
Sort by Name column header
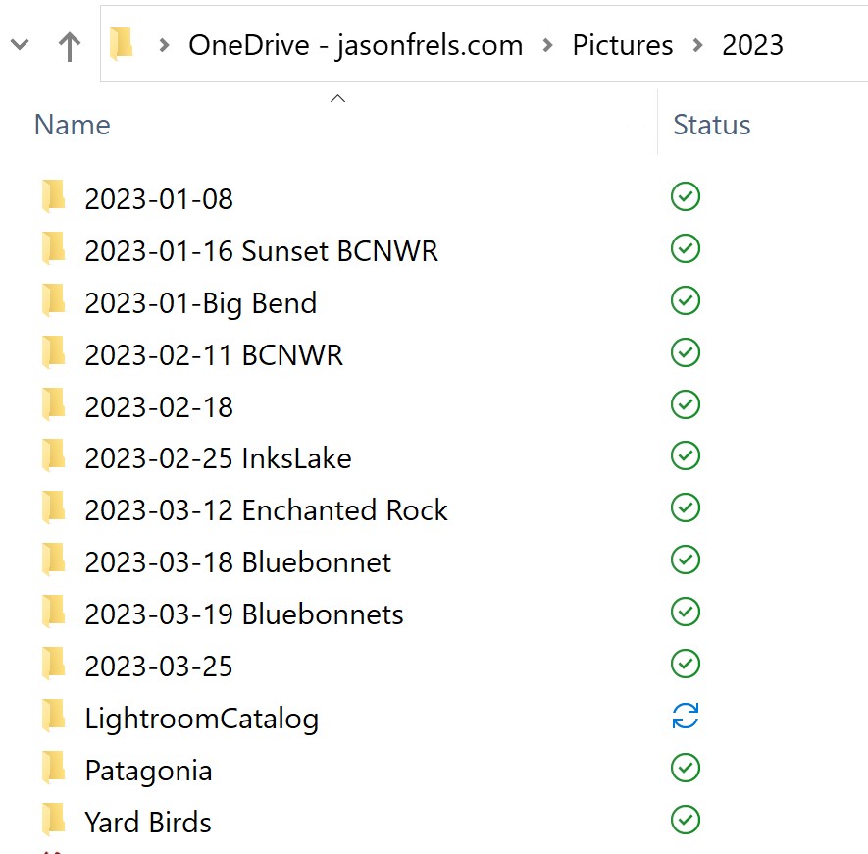point(72,125)
